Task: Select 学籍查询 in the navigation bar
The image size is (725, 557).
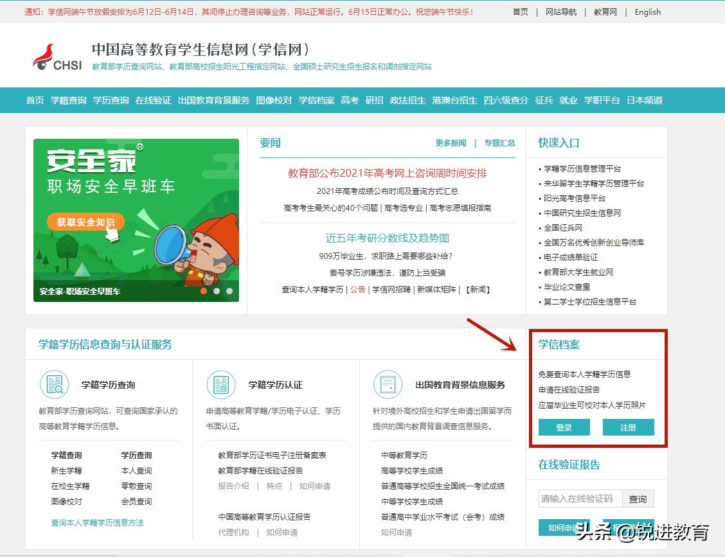Action: point(68,100)
